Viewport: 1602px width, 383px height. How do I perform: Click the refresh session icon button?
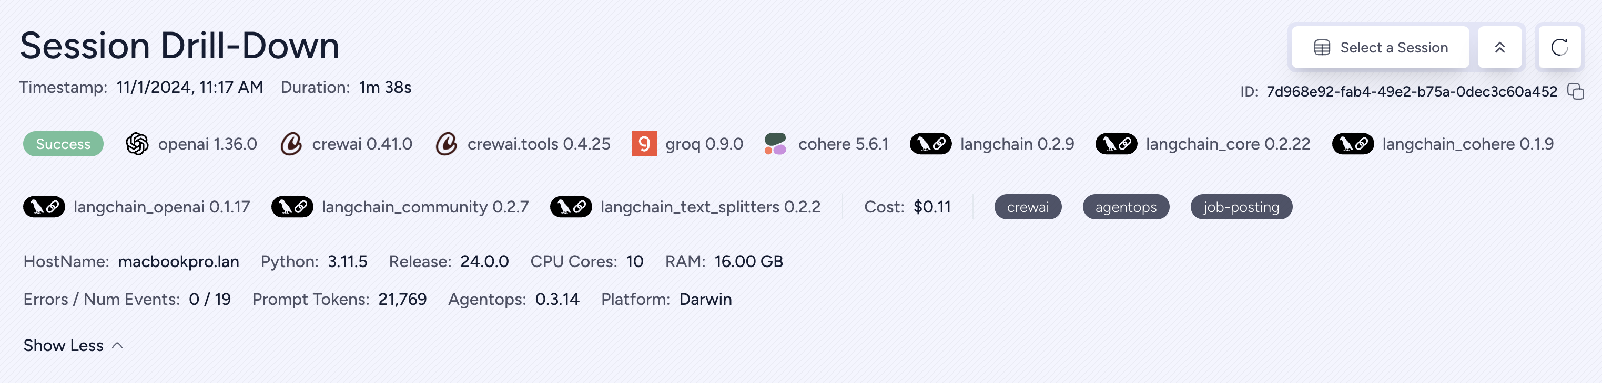pos(1559,47)
